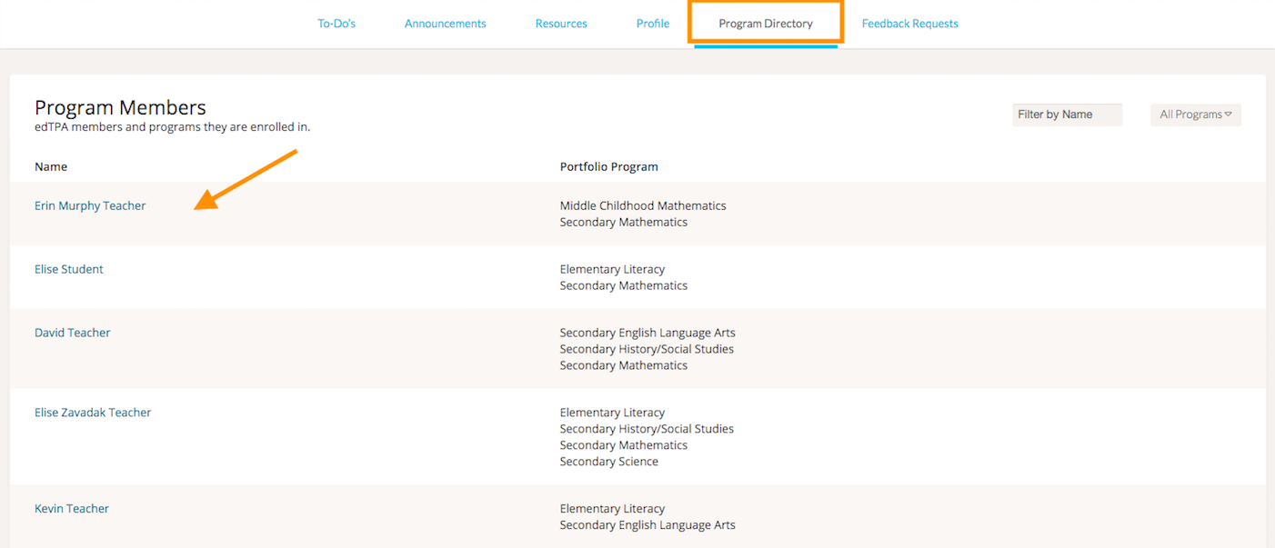This screenshot has width=1275, height=548.
Task: Select the Program Directory tab
Action: (766, 24)
